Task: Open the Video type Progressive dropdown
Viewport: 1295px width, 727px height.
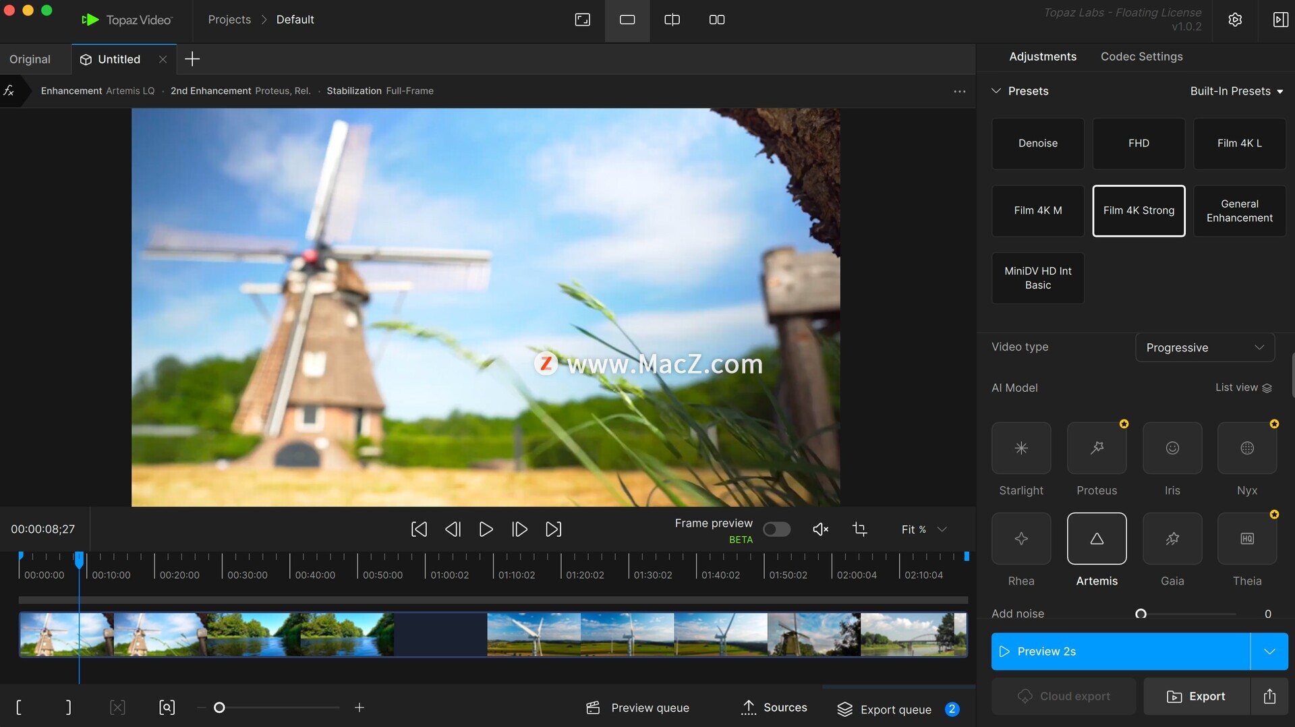Action: click(1205, 348)
